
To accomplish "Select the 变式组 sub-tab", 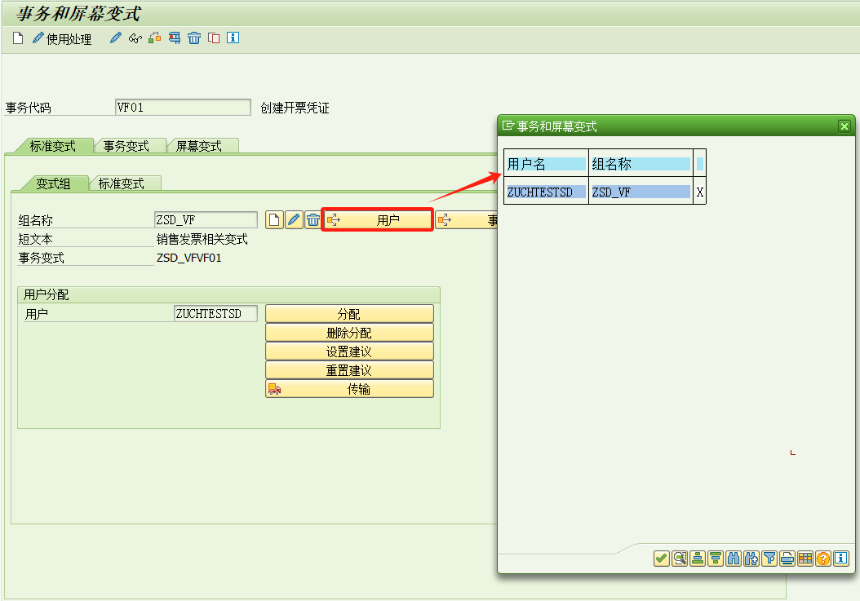I will point(53,183).
